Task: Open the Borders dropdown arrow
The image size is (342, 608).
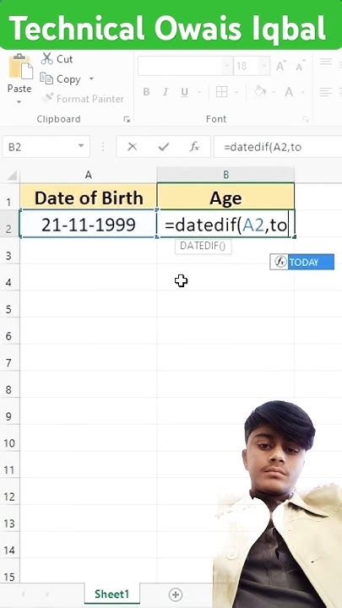Action: click(x=236, y=92)
